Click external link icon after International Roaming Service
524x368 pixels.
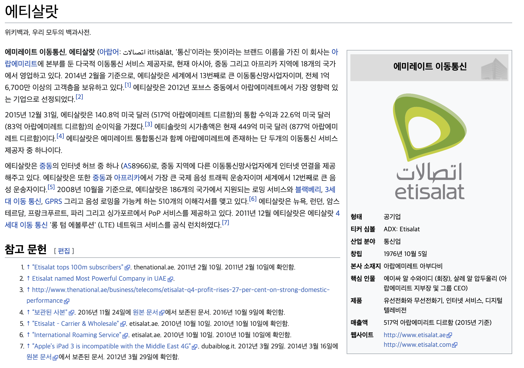[125, 335]
